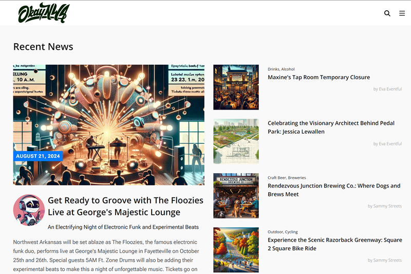Open the Jessica Lewallen Pedal Park headline
411x274 pixels.
tap(331, 127)
